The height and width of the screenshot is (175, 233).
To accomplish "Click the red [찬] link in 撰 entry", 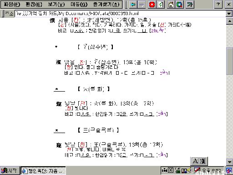I will 76,20.
